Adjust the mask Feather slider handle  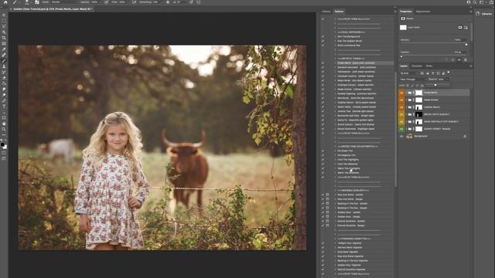point(401,56)
